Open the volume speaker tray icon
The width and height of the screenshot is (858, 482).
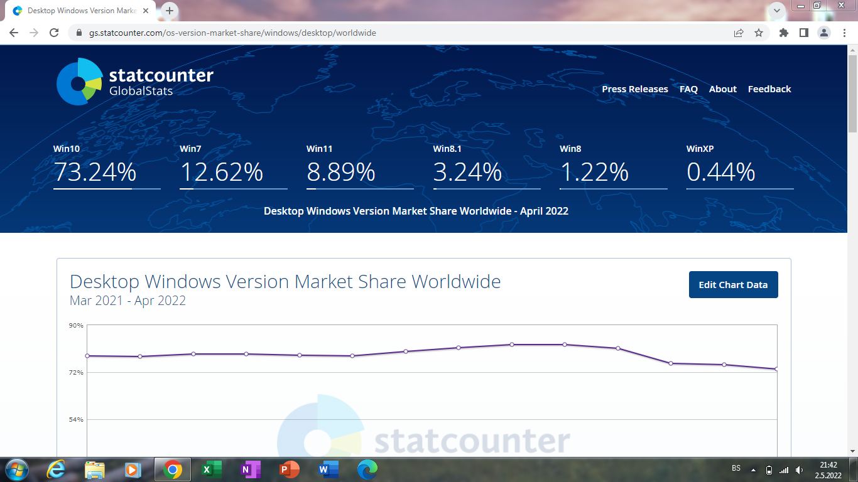click(x=799, y=470)
